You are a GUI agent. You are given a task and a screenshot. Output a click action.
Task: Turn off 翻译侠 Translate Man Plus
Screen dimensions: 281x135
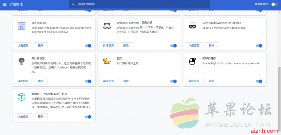click(88, 117)
